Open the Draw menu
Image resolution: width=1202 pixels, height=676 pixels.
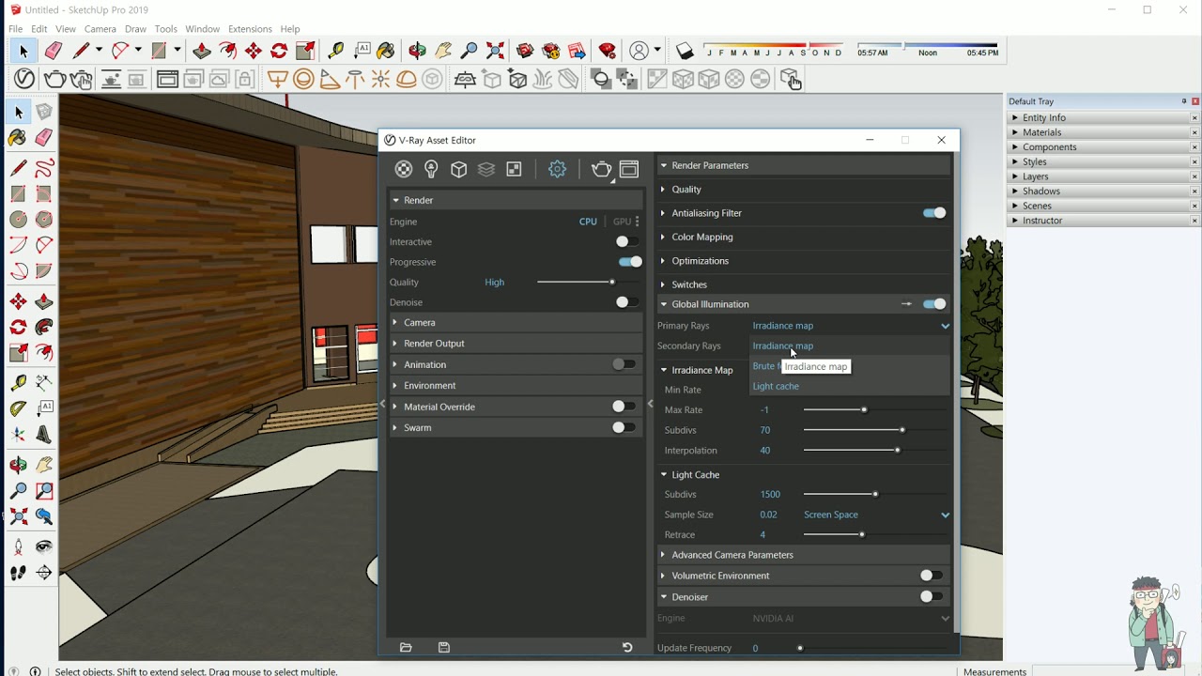[x=135, y=29]
